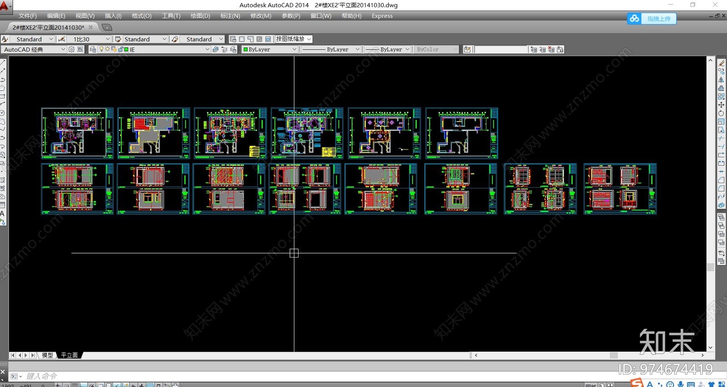The image size is (727, 387).
Task: Select the Explode tool
Action: tap(721, 205)
